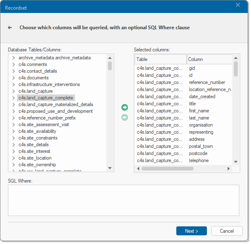The width and height of the screenshot is (251, 244).
Task: Select c4s.contact_details in tables tree
Action: pos(38,71)
